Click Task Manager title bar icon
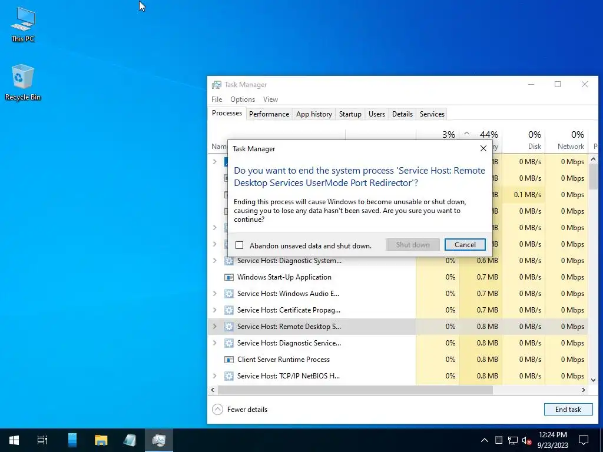The image size is (603, 452). pos(217,85)
